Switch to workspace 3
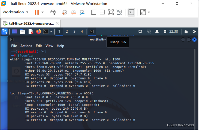The height and width of the screenshot is (130, 199). point(74,31)
